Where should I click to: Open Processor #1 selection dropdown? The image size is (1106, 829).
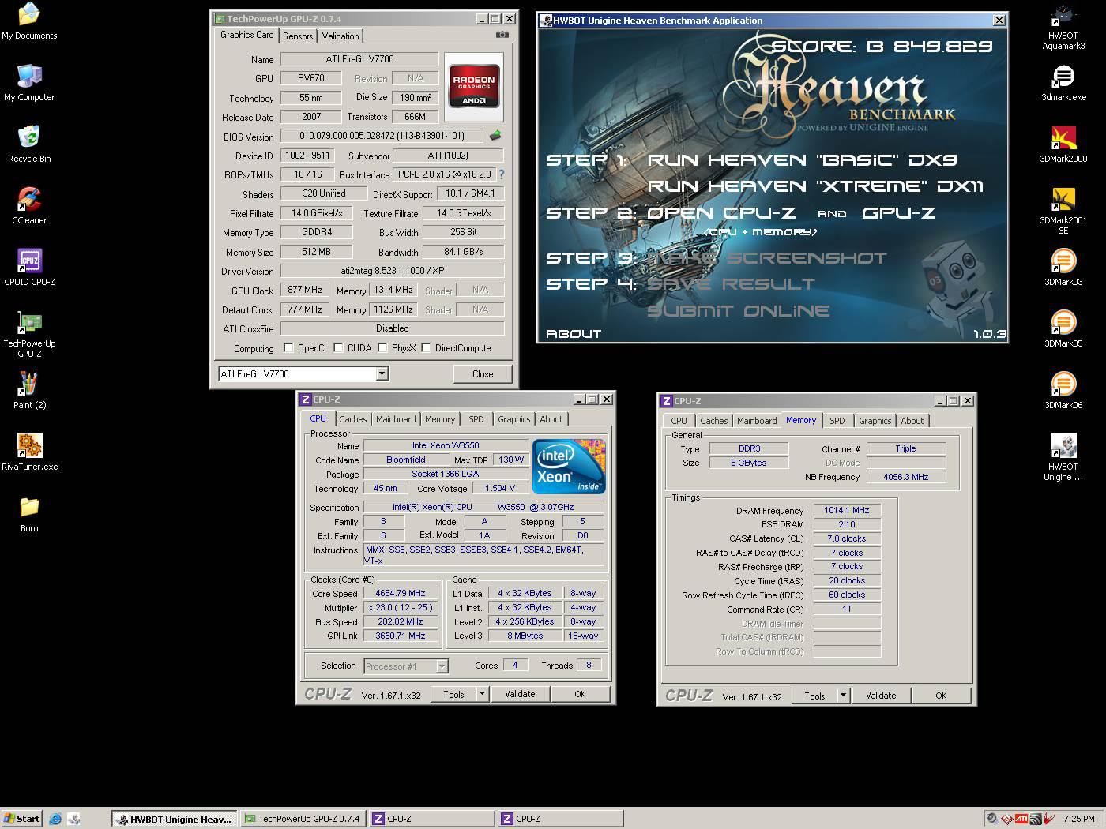click(442, 666)
